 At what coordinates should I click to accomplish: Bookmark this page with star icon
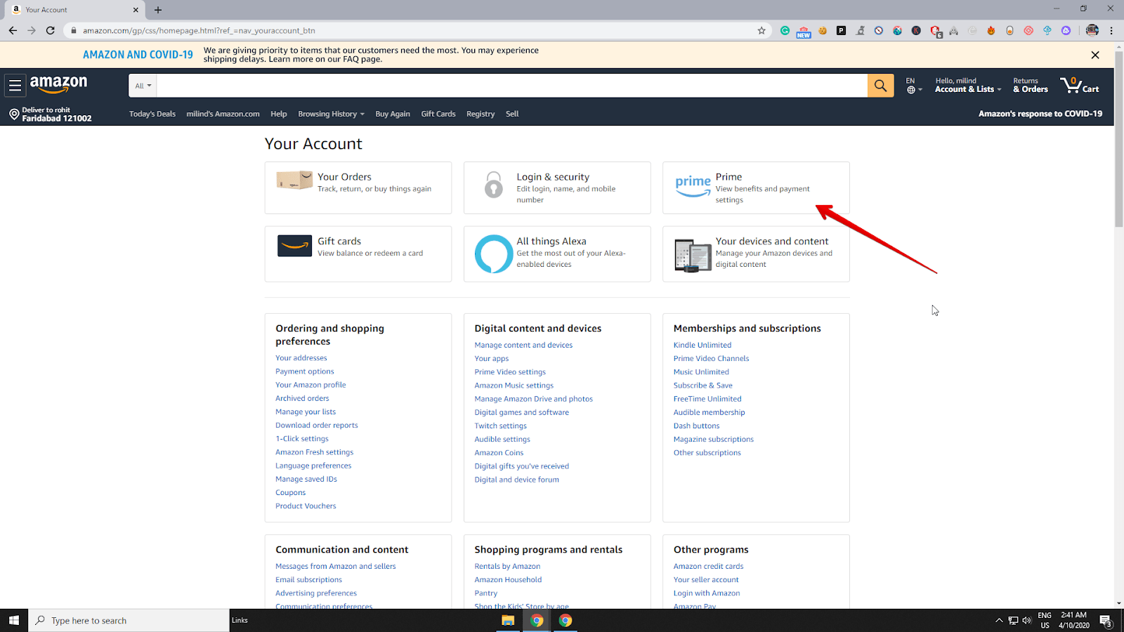[762, 30]
